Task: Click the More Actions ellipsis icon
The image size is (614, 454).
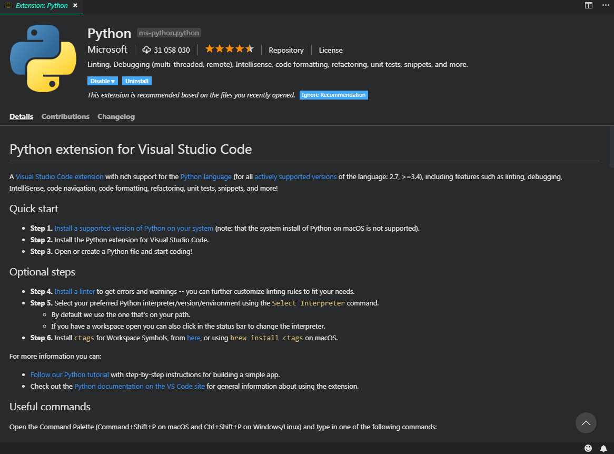Action: point(606,5)
